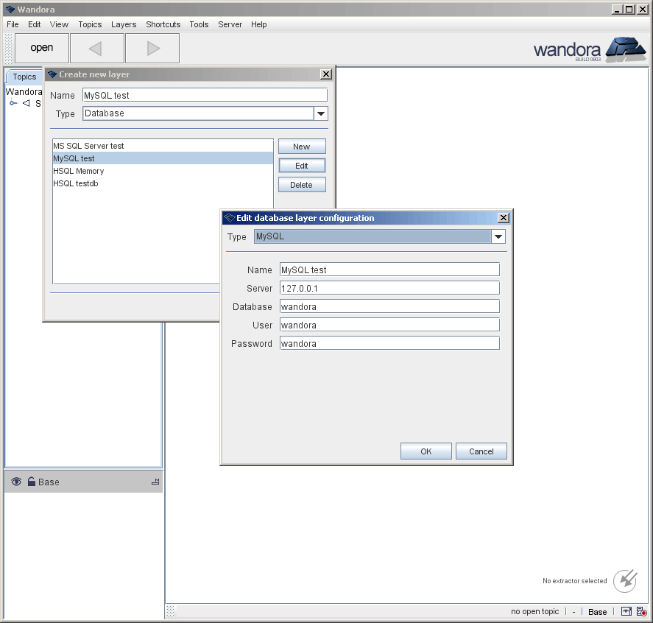Open the Type dropdown showing Database
Screen dimensions: 653x623
click(320, 113)
